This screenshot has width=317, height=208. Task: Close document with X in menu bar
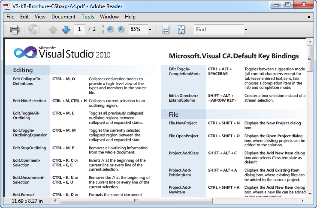(x=309, y=17)
